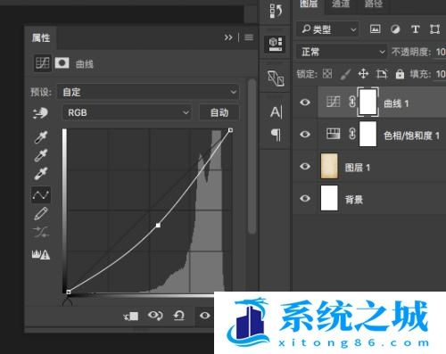Open the Clone Source panel icon
The image size is (446, 354).
276,78
